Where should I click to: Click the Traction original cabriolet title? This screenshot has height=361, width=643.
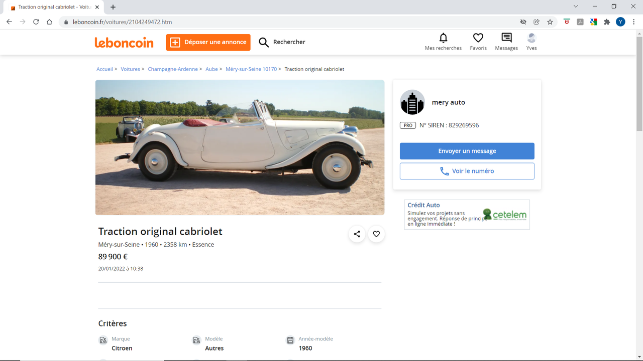point(160,232)
